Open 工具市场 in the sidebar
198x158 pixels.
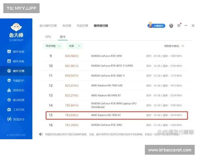tap(16, 110)
